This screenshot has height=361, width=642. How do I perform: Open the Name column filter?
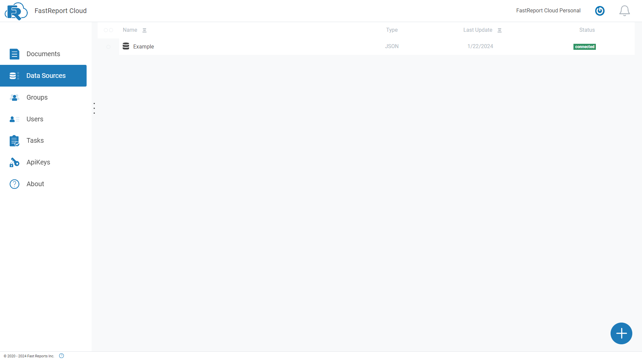(144, 30)
